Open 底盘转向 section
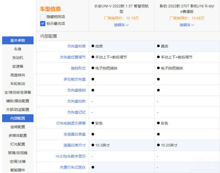The image size is (220, 173). [x=18, y=75]
